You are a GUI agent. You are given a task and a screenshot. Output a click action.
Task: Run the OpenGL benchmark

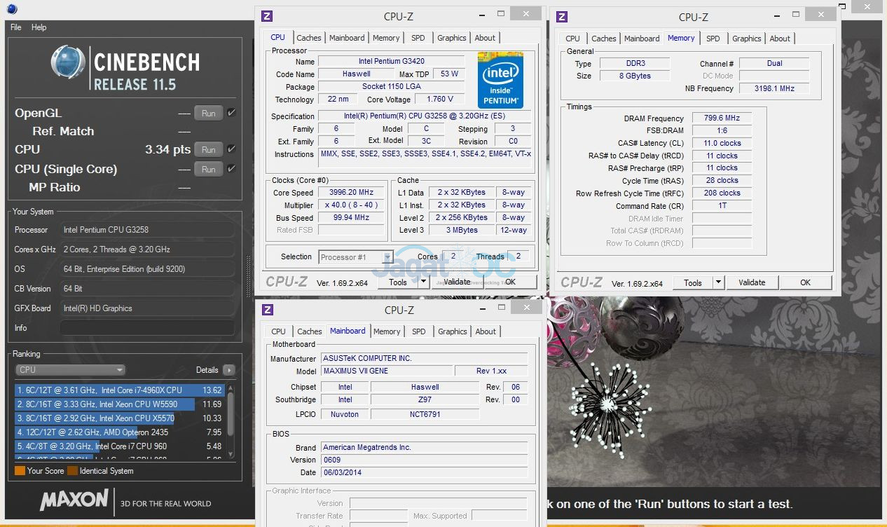point(209,113)
